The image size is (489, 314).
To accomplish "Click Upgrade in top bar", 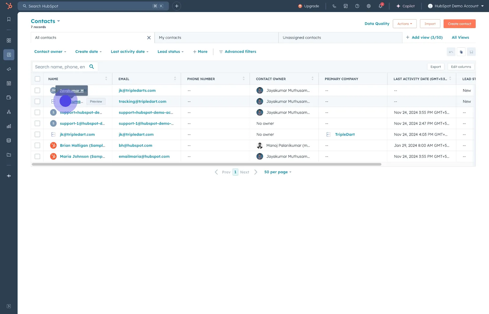I will (x=309, y=6).
